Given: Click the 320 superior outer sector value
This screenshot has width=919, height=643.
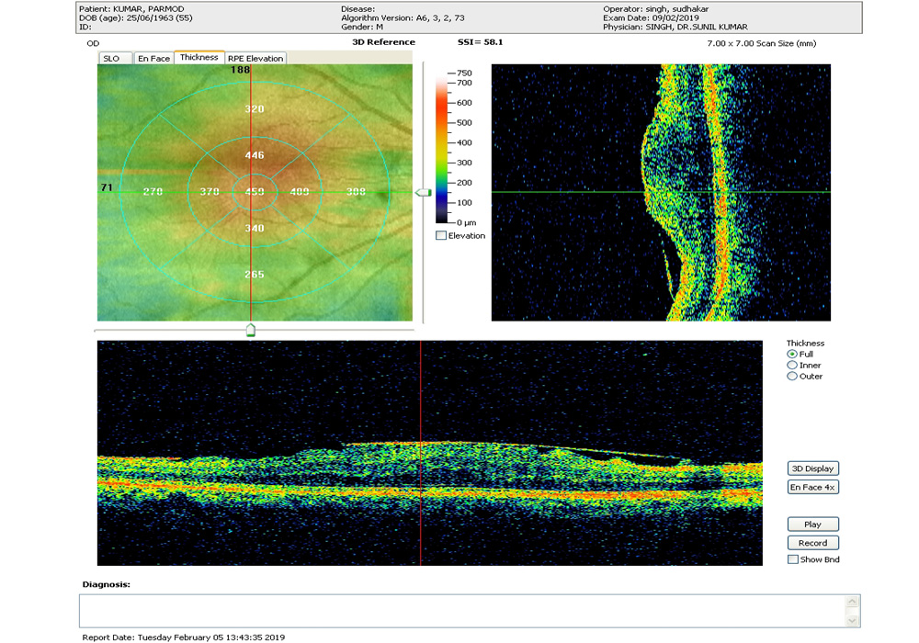Looking at the screenshot, I should point(255,109).
